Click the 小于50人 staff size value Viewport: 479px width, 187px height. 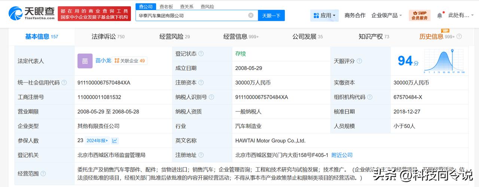point(405,126)
